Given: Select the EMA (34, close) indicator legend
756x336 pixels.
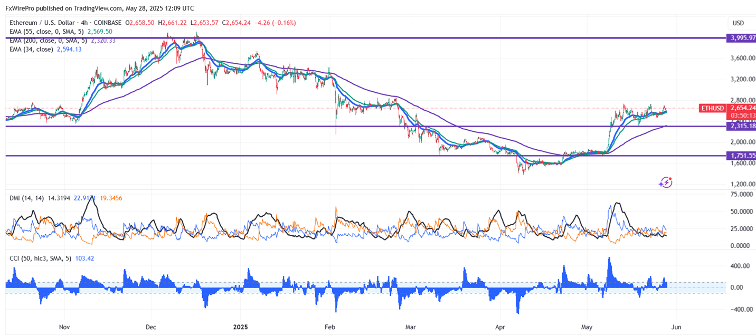Looking at the screenshot, I should click(x=31, y=49).
